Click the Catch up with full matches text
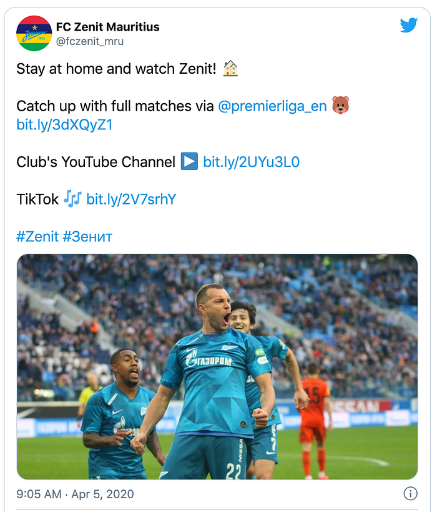437x512 pixels. [x=115, y=106]
